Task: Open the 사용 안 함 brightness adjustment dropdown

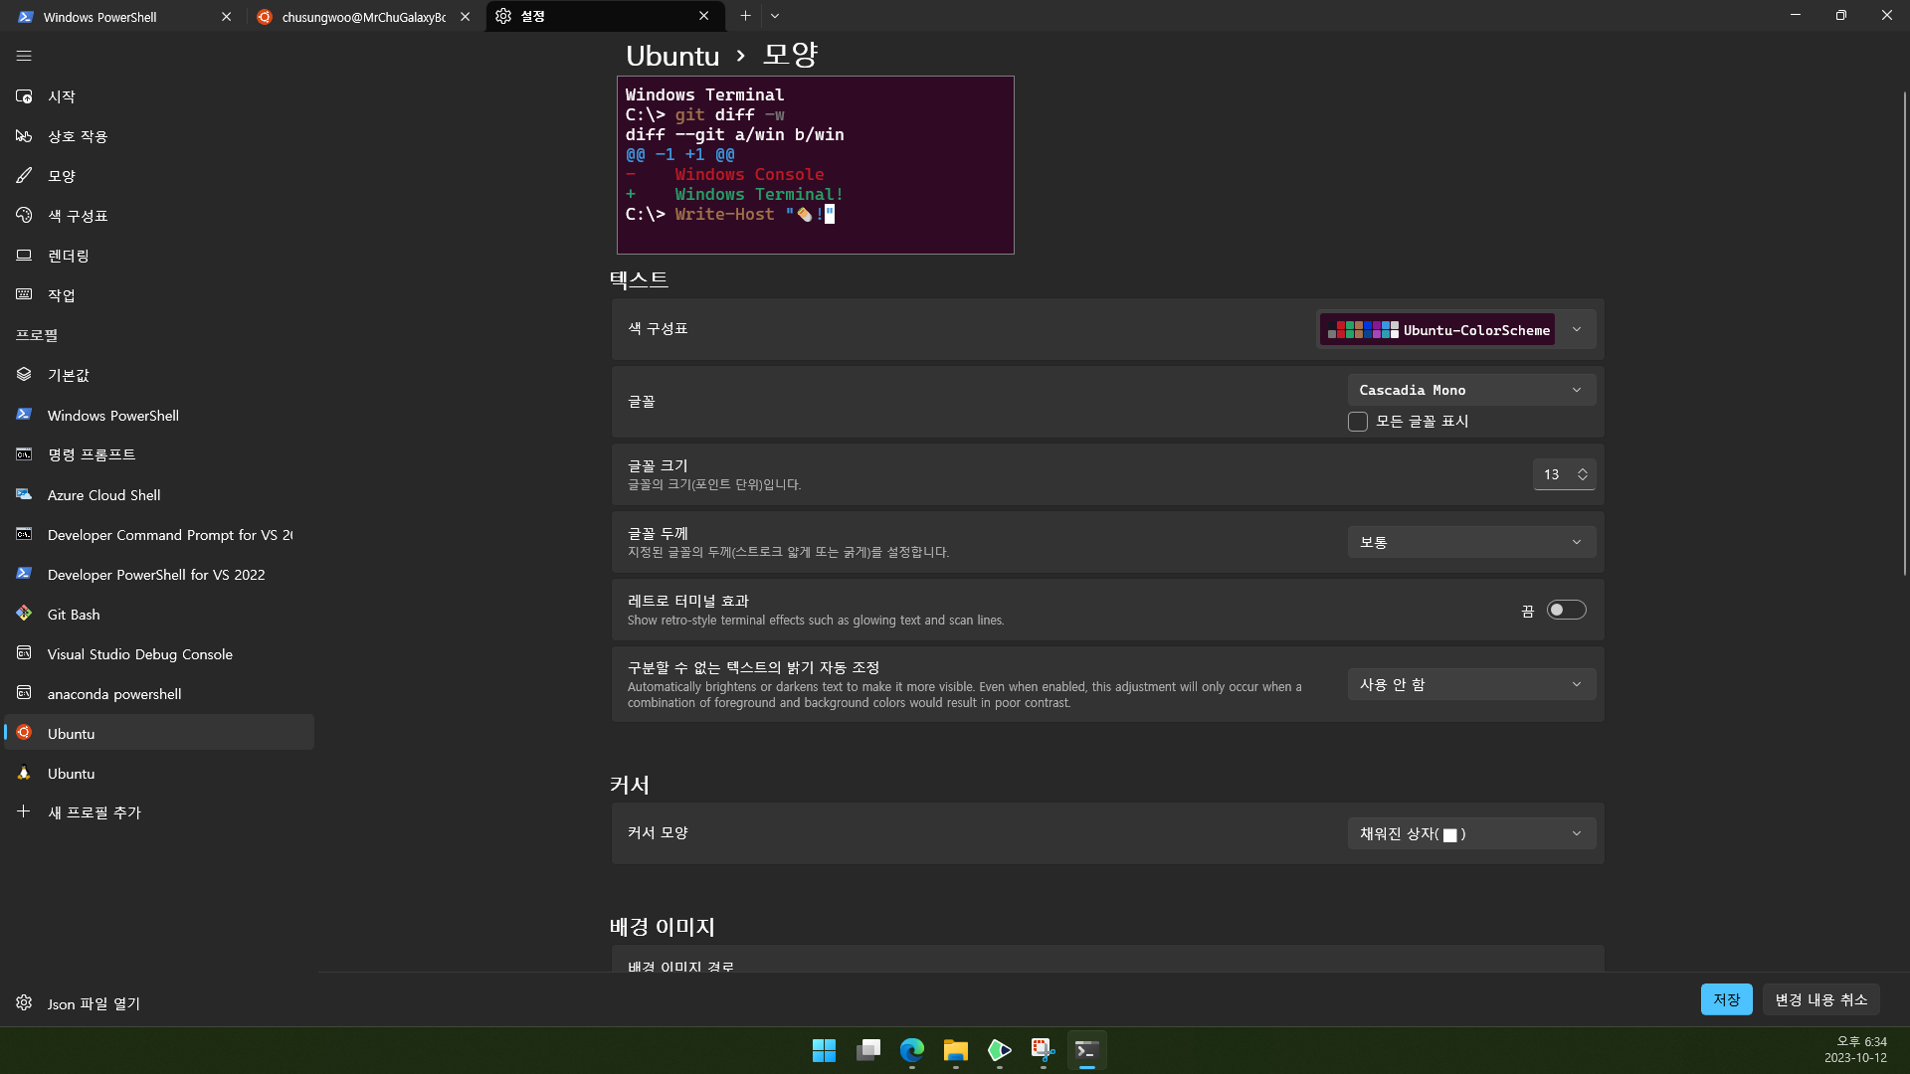Action: pos(1471,684)
